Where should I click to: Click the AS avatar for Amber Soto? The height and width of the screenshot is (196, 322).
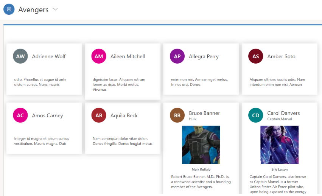click(256, 56)
